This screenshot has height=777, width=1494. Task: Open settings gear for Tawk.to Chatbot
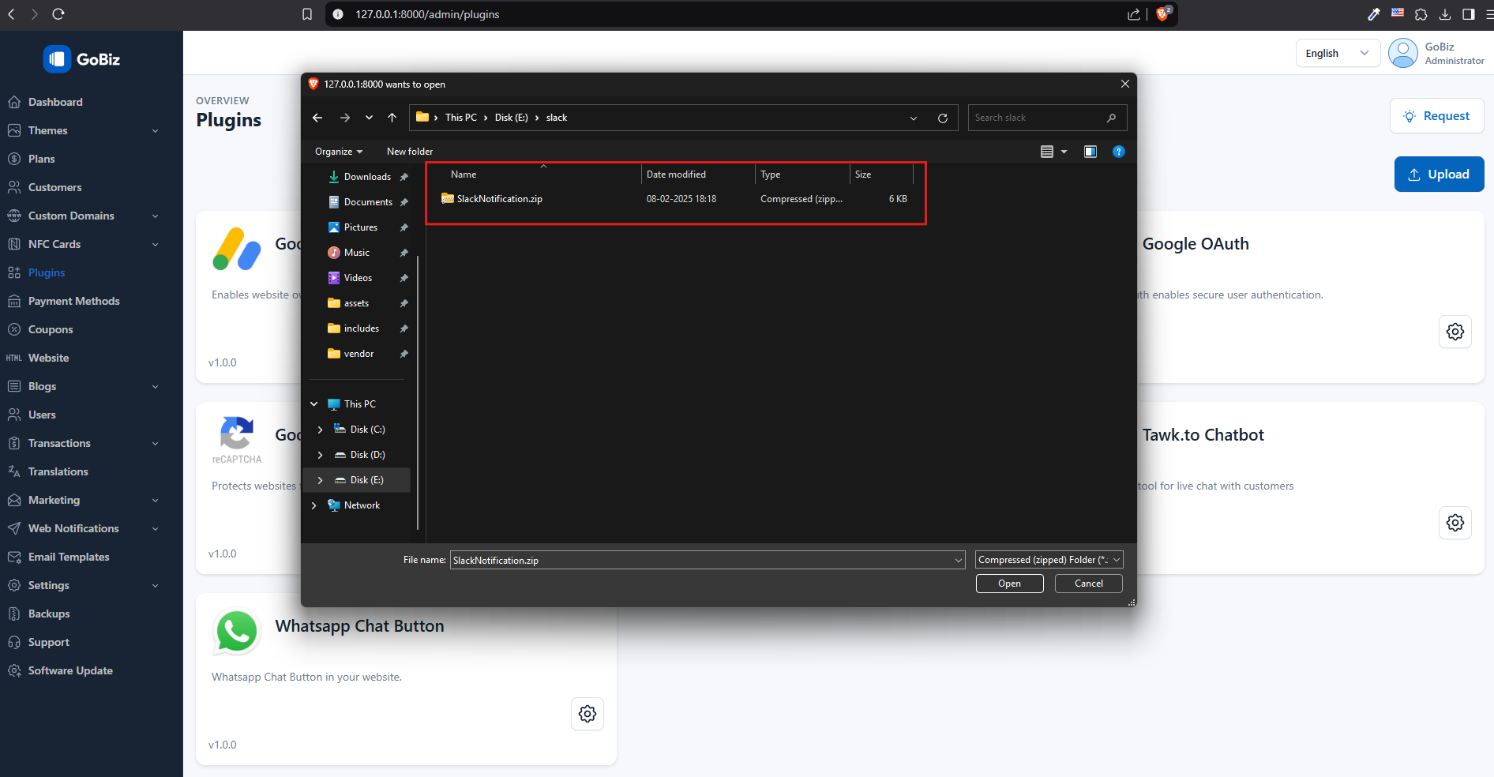click(1455, 523)
